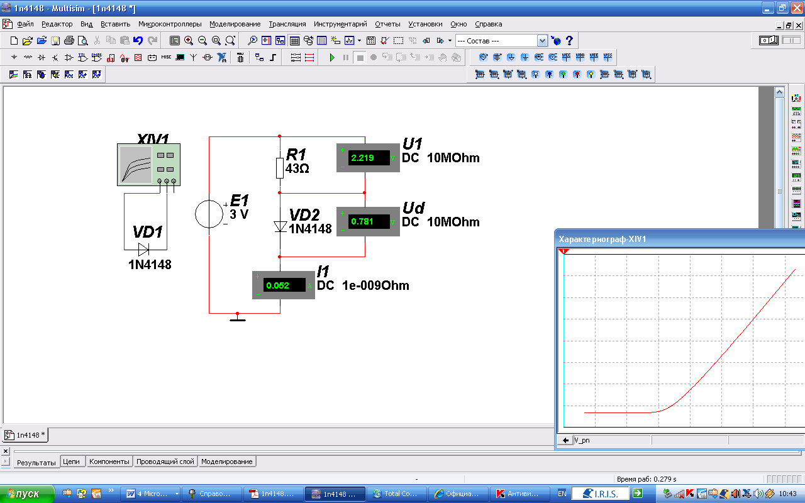Place a VCC power source
805x503 pixels.
566,57
